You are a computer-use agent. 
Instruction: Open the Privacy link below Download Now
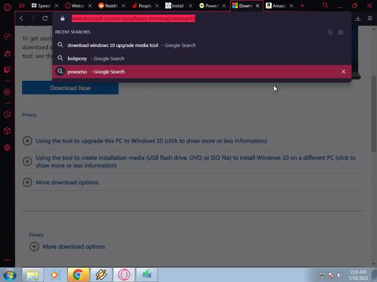[29, 115]
